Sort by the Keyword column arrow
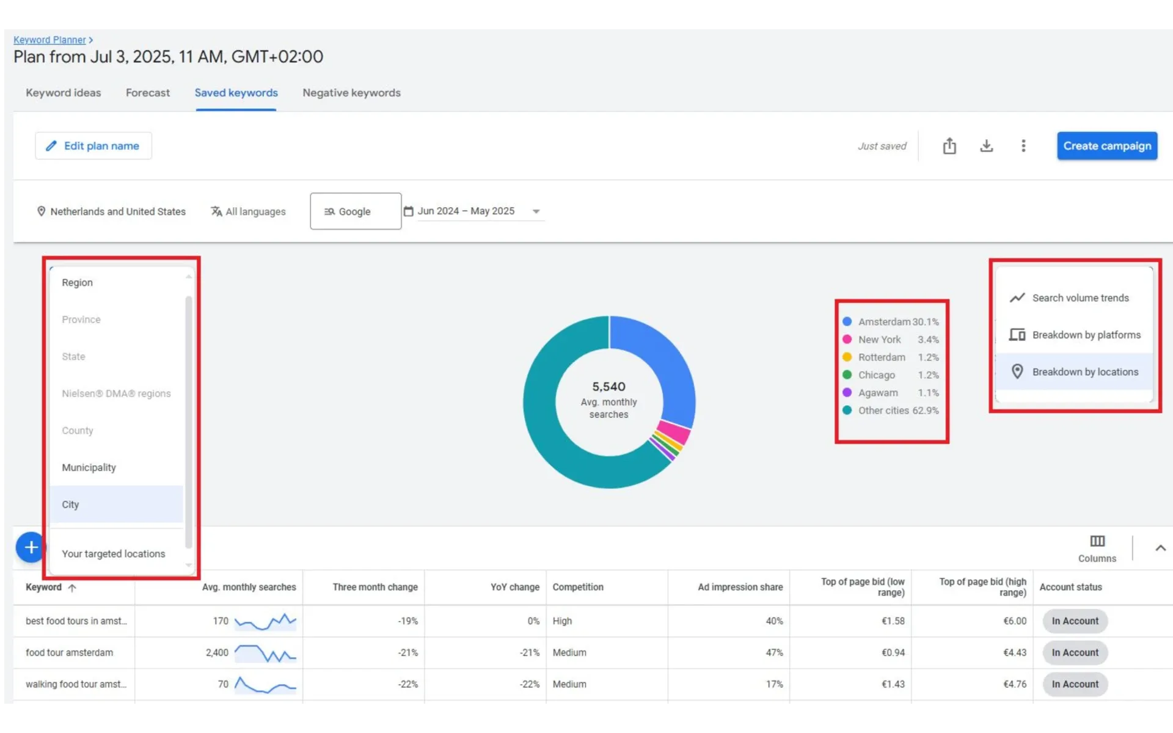 click(72, 588)
